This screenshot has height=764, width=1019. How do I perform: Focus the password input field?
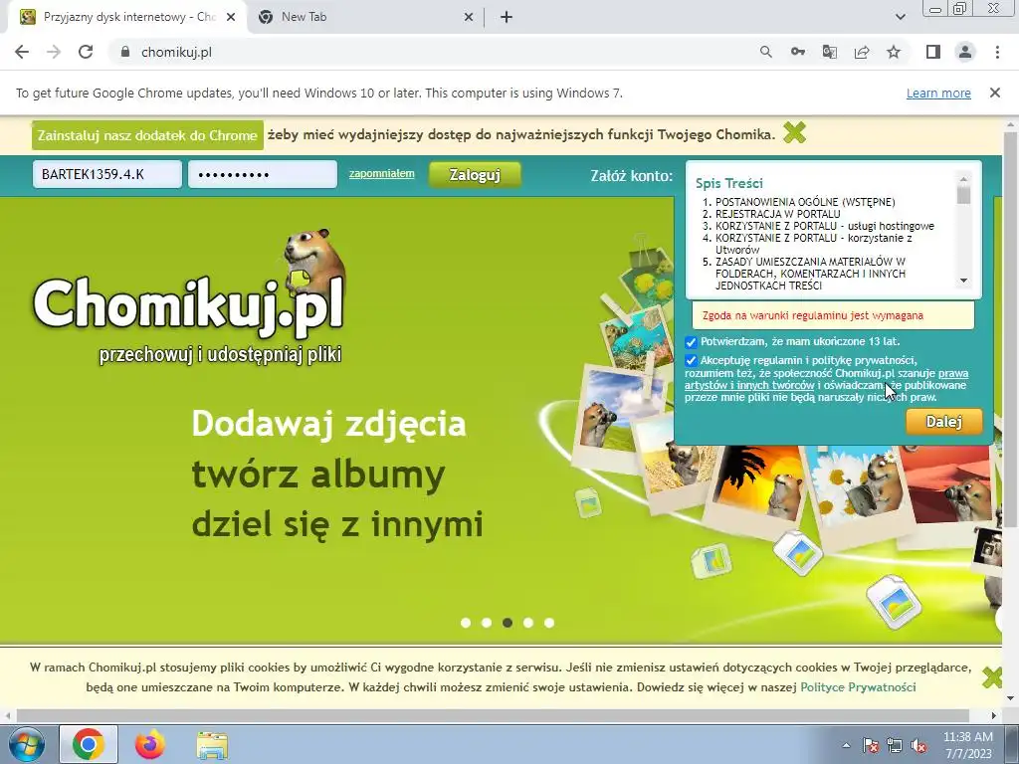pos(263,174)
